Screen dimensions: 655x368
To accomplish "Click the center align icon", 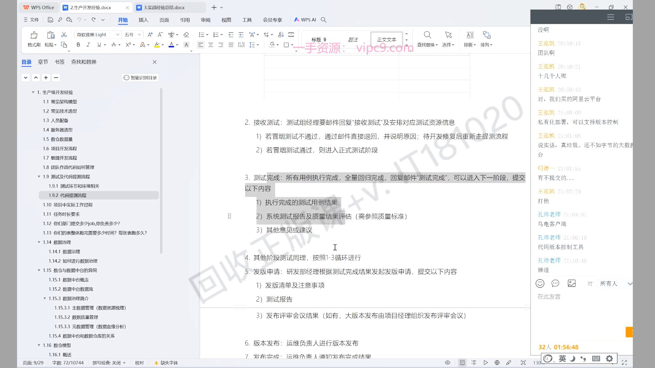I will 211,45.
